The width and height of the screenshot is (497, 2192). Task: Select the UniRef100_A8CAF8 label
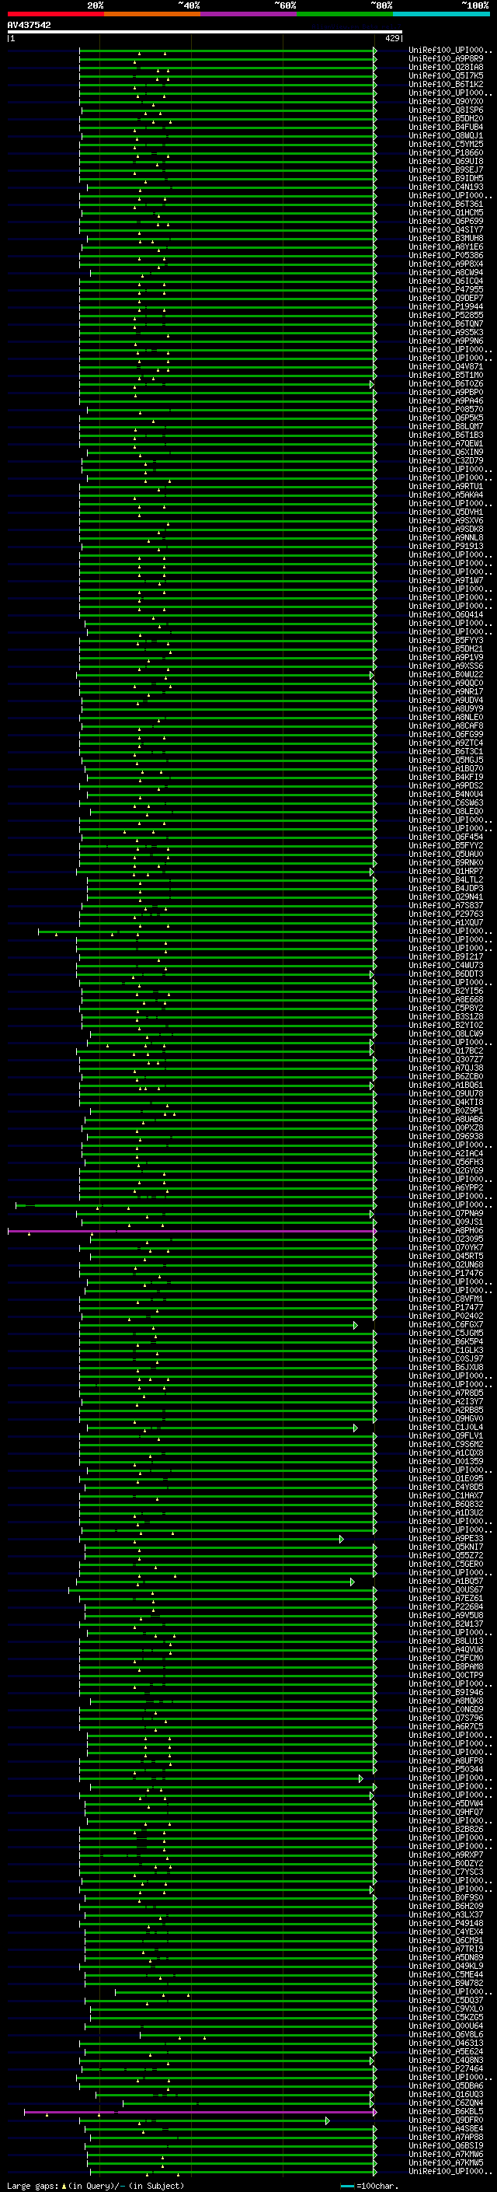(446, 725)
